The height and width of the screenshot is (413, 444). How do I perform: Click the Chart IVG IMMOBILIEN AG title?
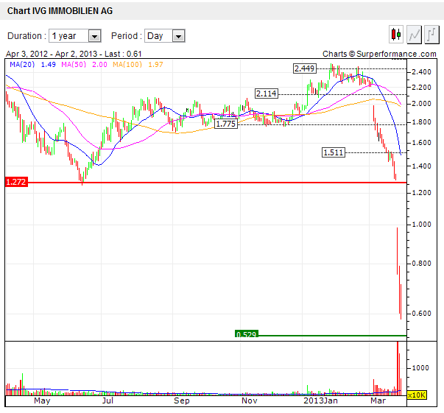(60, 11)
